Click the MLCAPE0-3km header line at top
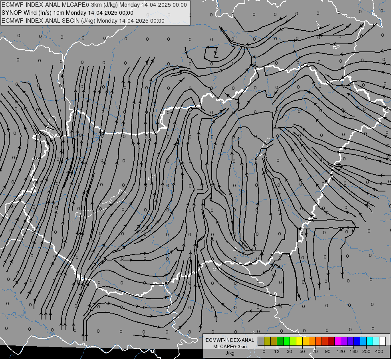Viewport: 391px width, 359px height. click(94, 5)
